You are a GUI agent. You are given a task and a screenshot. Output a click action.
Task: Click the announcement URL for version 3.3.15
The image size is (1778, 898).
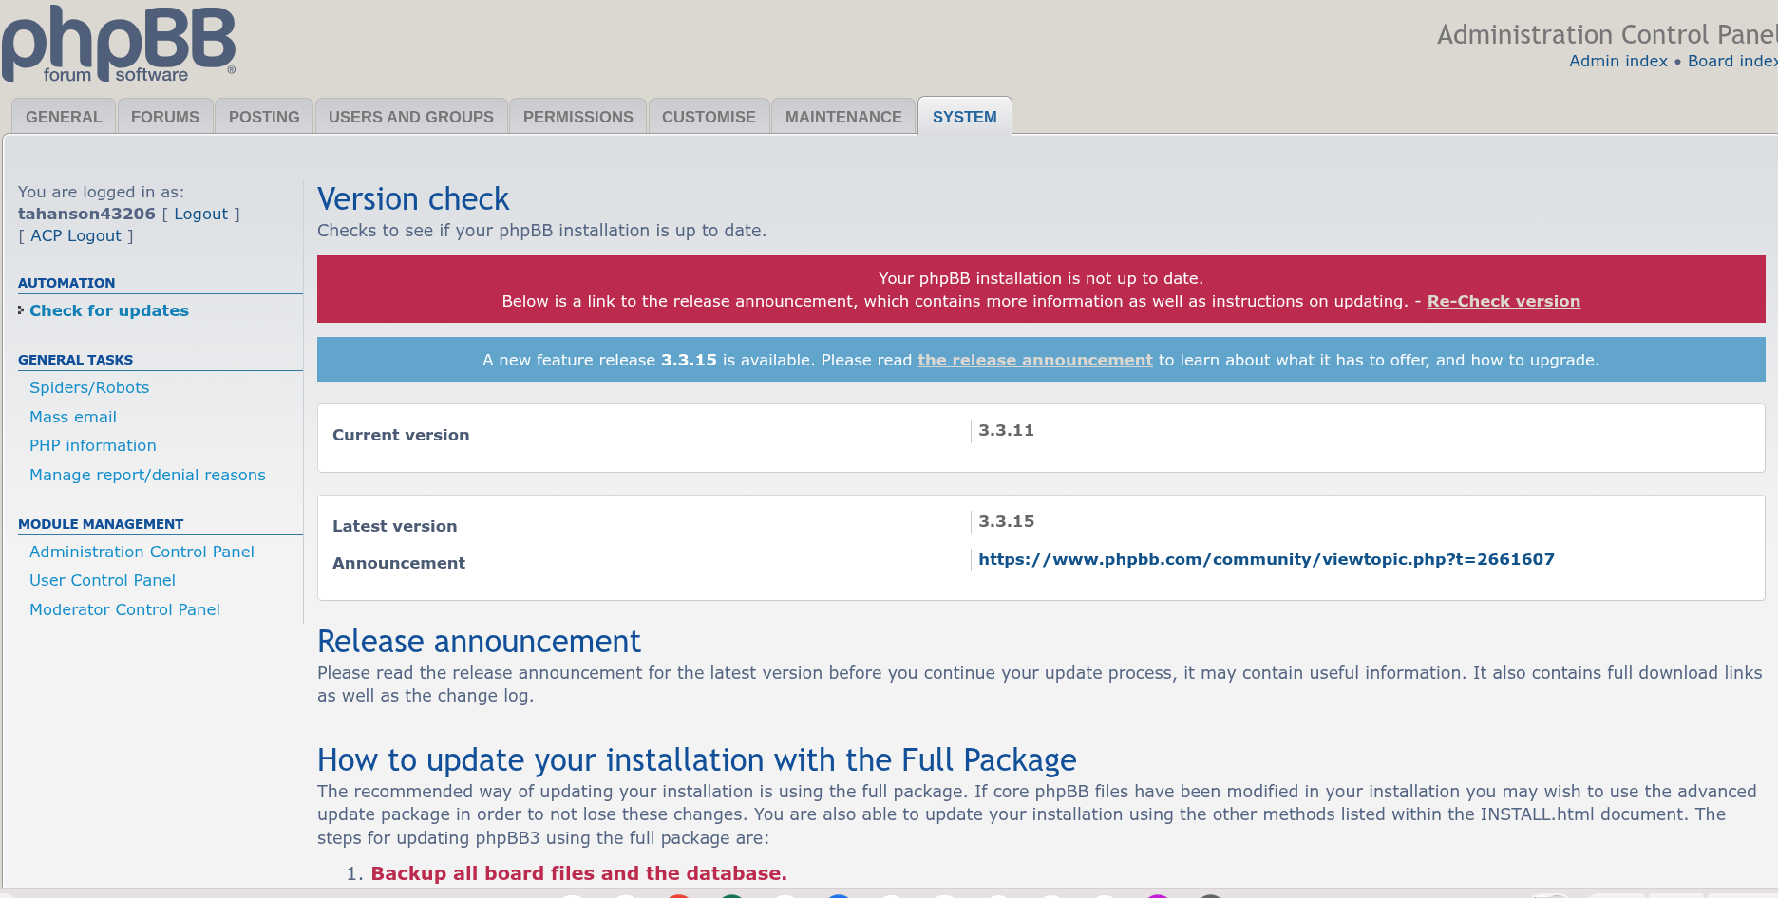(x=1266, y=559)
